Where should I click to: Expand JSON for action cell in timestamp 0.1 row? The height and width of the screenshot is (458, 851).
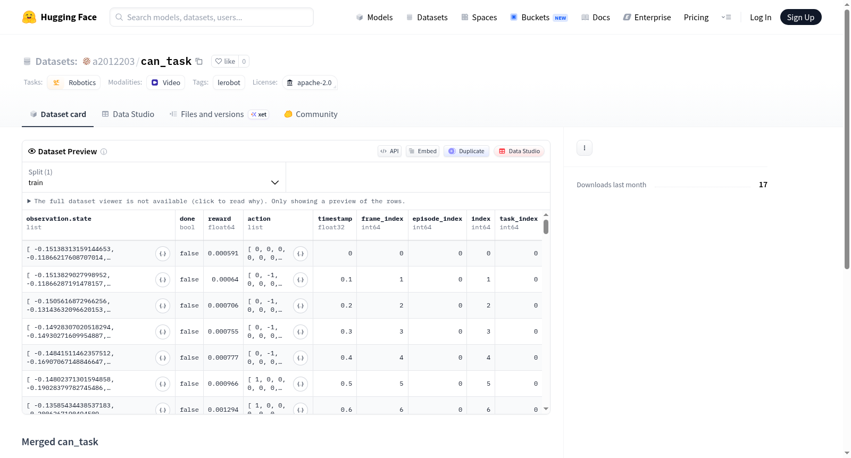tap(301, 280)
